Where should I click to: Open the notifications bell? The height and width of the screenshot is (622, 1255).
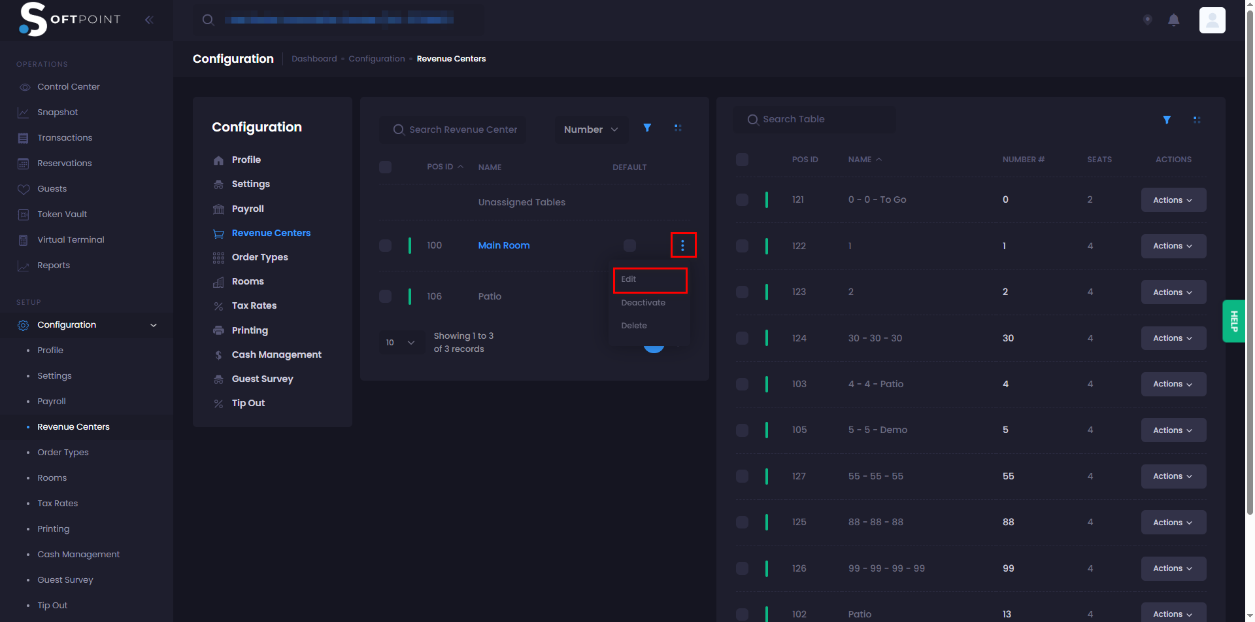click(x=1173, y=20)
